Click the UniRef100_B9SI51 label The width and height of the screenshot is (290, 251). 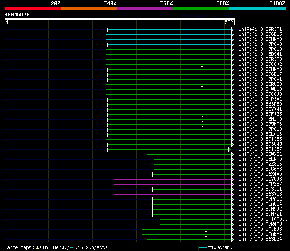pyautogui.click(x=260, y=189)
